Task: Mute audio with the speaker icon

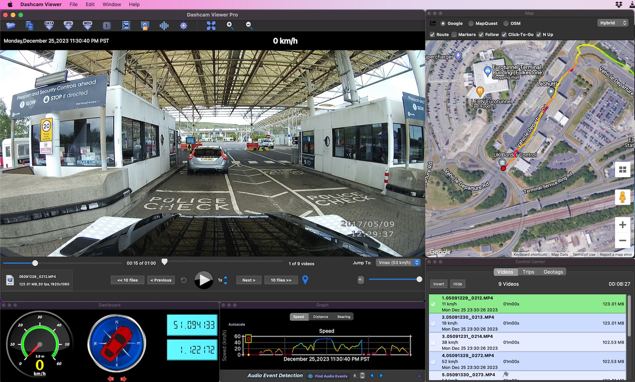Action: pos(360,280)
